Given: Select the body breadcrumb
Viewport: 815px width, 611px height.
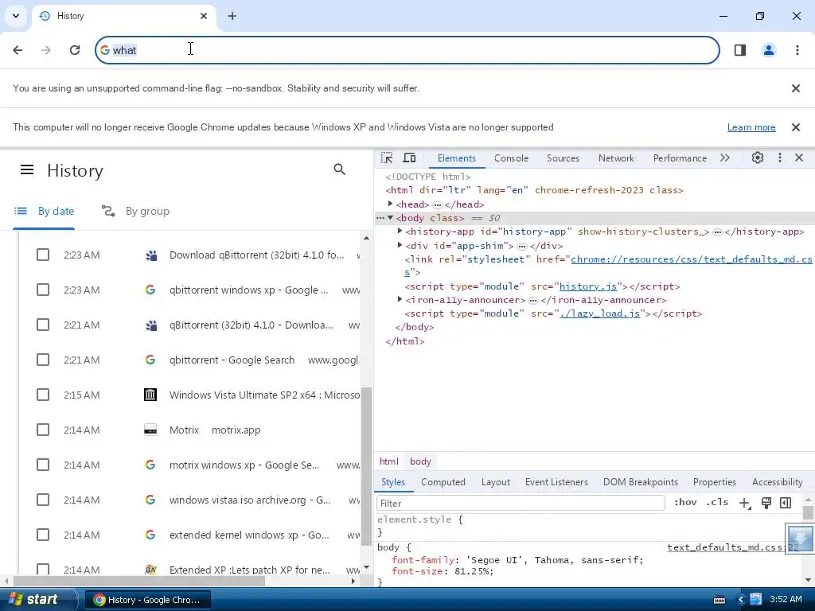Looking at the screenshot, I should click(420, 461).
